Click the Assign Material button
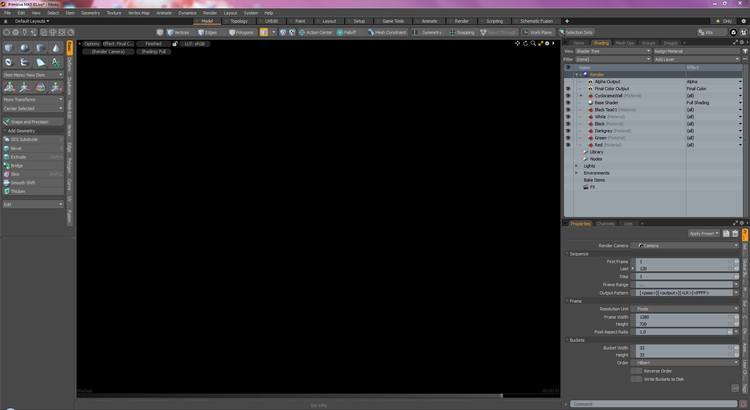 (697, 51)
